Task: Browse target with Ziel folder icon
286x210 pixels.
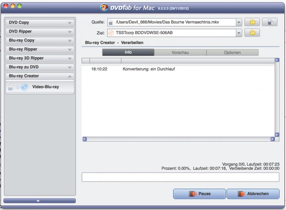Action: click(252, 33)
